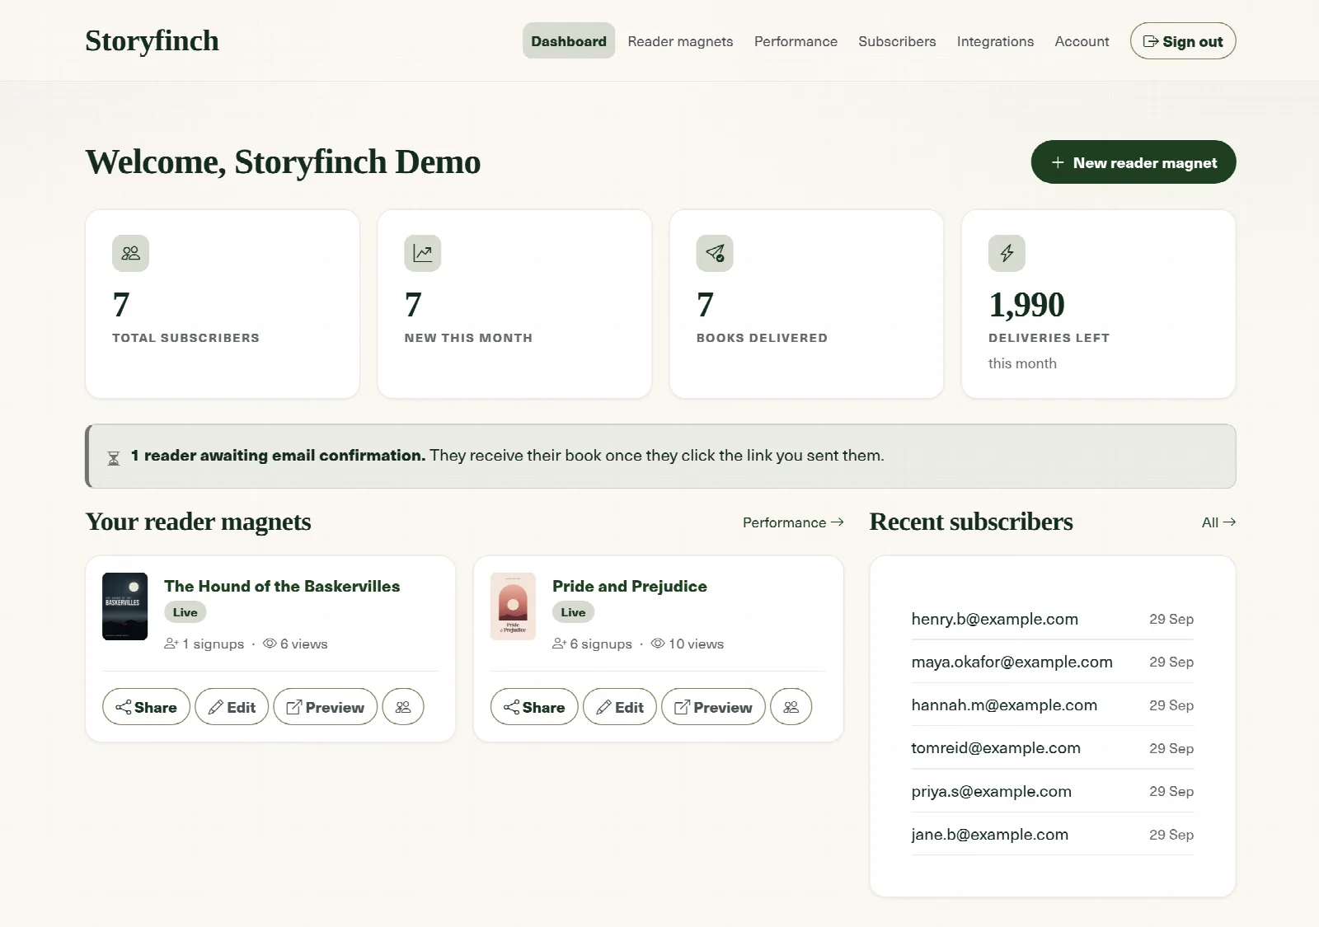Click the reader awaiting email confirmation notice
This screenshot has width=1319, height=927.
[x=660, y=456]
